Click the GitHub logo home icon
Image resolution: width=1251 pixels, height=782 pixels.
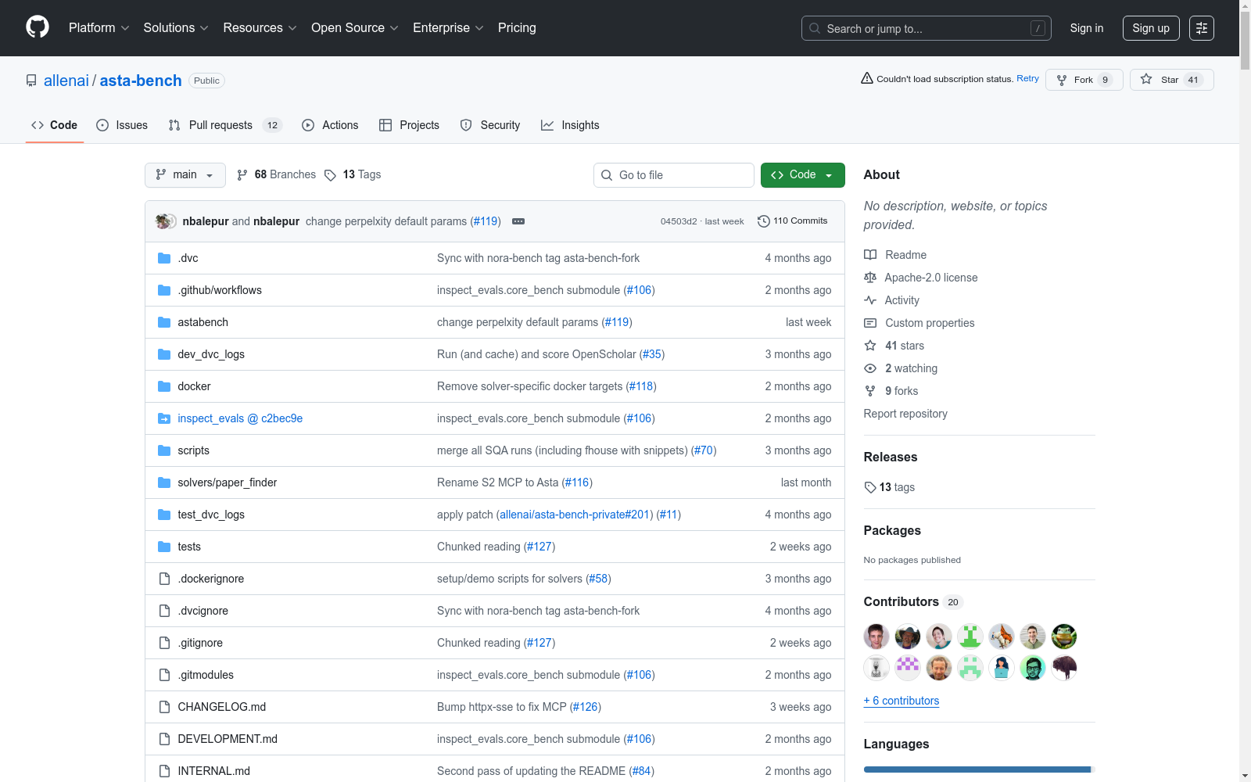pyautogui.click(x=38, y=27)
